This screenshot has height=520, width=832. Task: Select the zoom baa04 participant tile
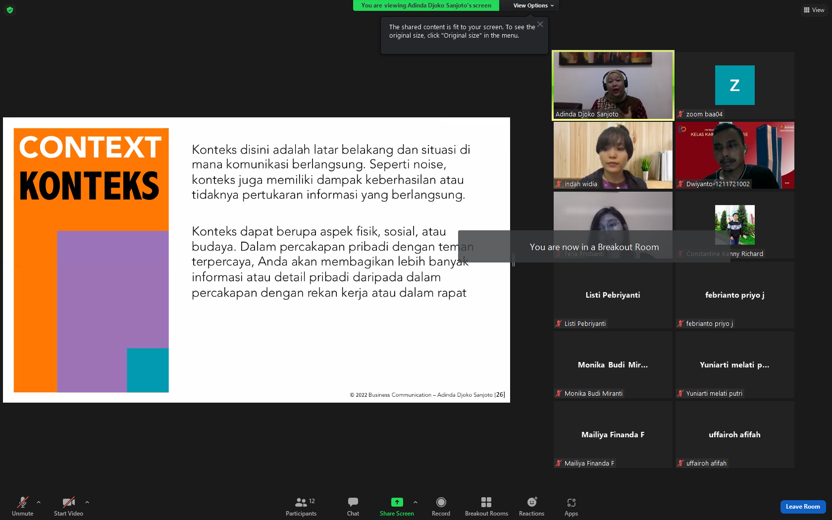tap(735, 85)
